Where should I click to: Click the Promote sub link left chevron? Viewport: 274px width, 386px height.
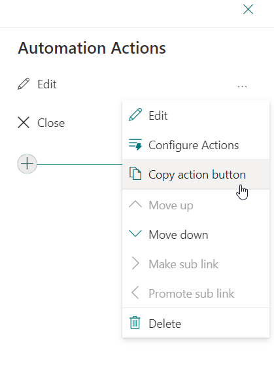(x=135, y=292)
